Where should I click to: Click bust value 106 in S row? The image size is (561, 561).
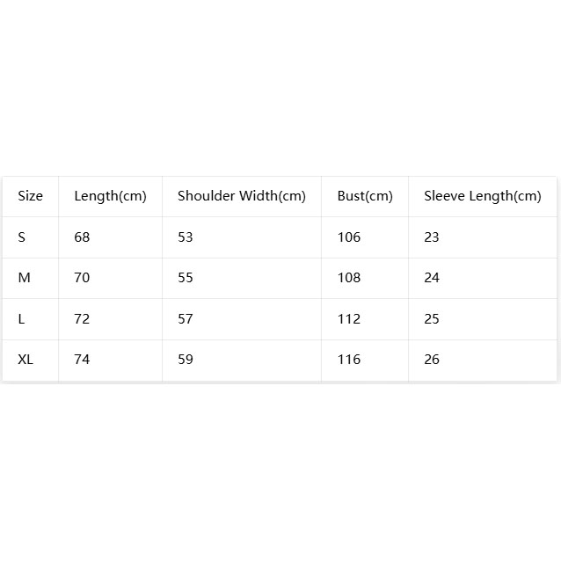click(x=349, y=237)
